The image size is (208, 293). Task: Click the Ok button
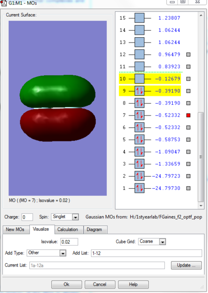[x=67, y=284]
